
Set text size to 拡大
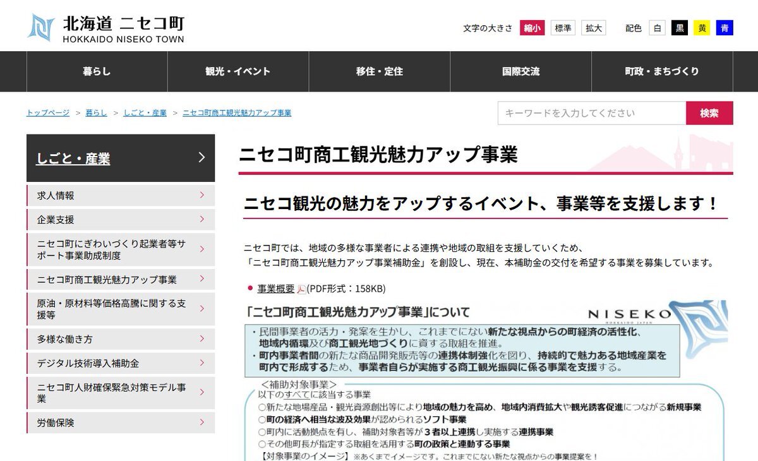[594, 28]
